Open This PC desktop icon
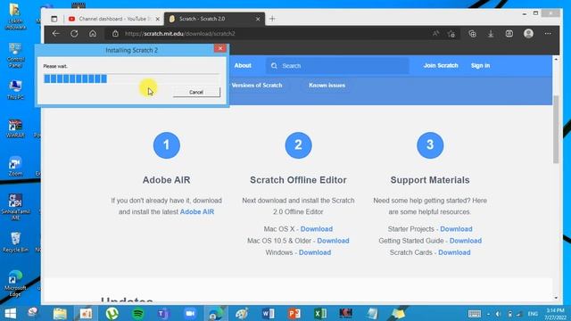 coord(15,90)
